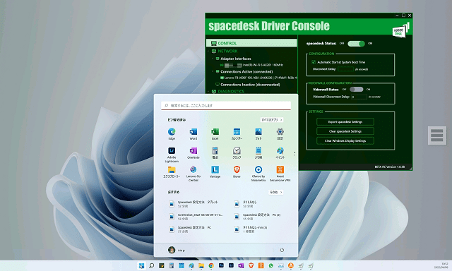Click the taskbar search icon
The width and height of the screenshot is (452, 271).
[151, 265]
